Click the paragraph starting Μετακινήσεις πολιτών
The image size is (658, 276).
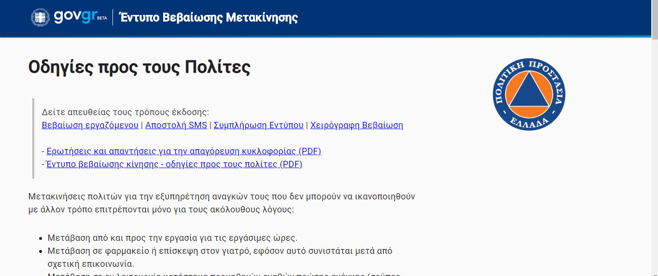(x=222, y=203)
